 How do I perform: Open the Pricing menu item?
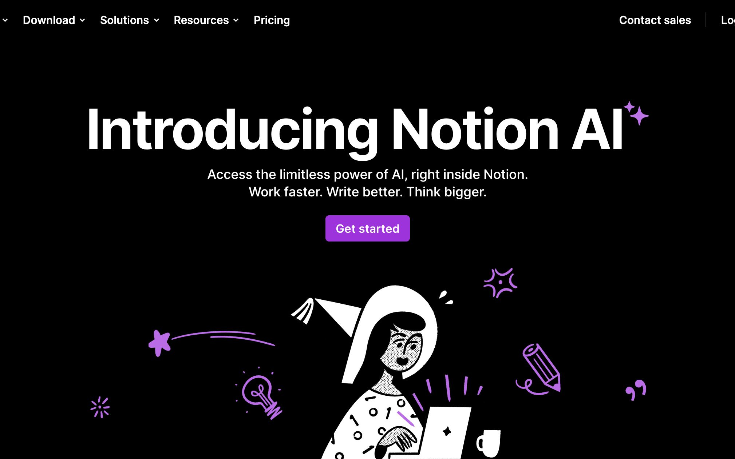click(272, 20)
